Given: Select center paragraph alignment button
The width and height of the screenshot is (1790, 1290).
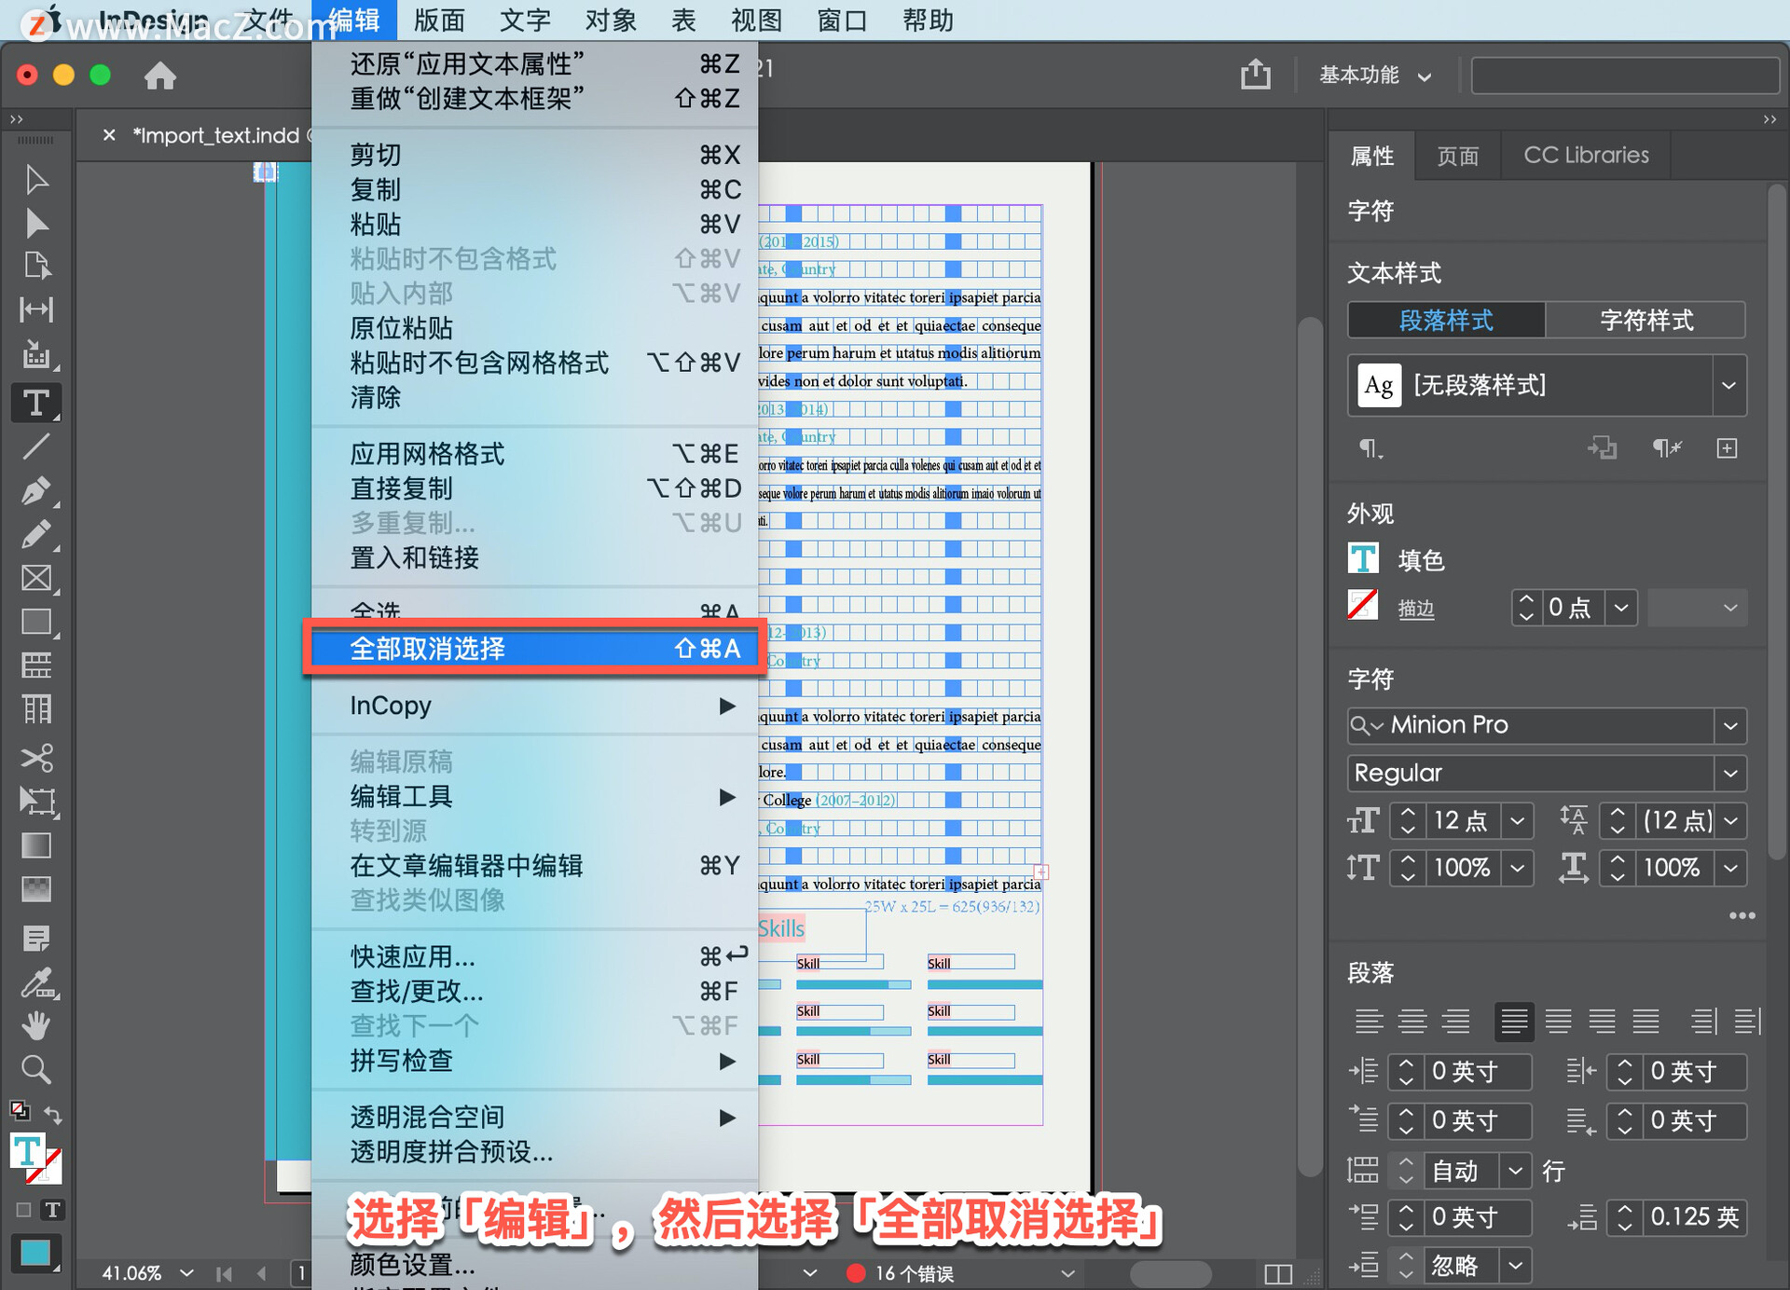Looking at the screenshot, I should pyautogui.click(x=1412, y=1022).
